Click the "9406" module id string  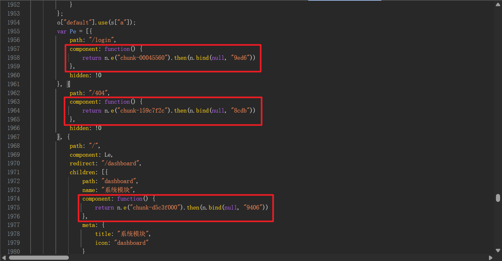point(253,208)
